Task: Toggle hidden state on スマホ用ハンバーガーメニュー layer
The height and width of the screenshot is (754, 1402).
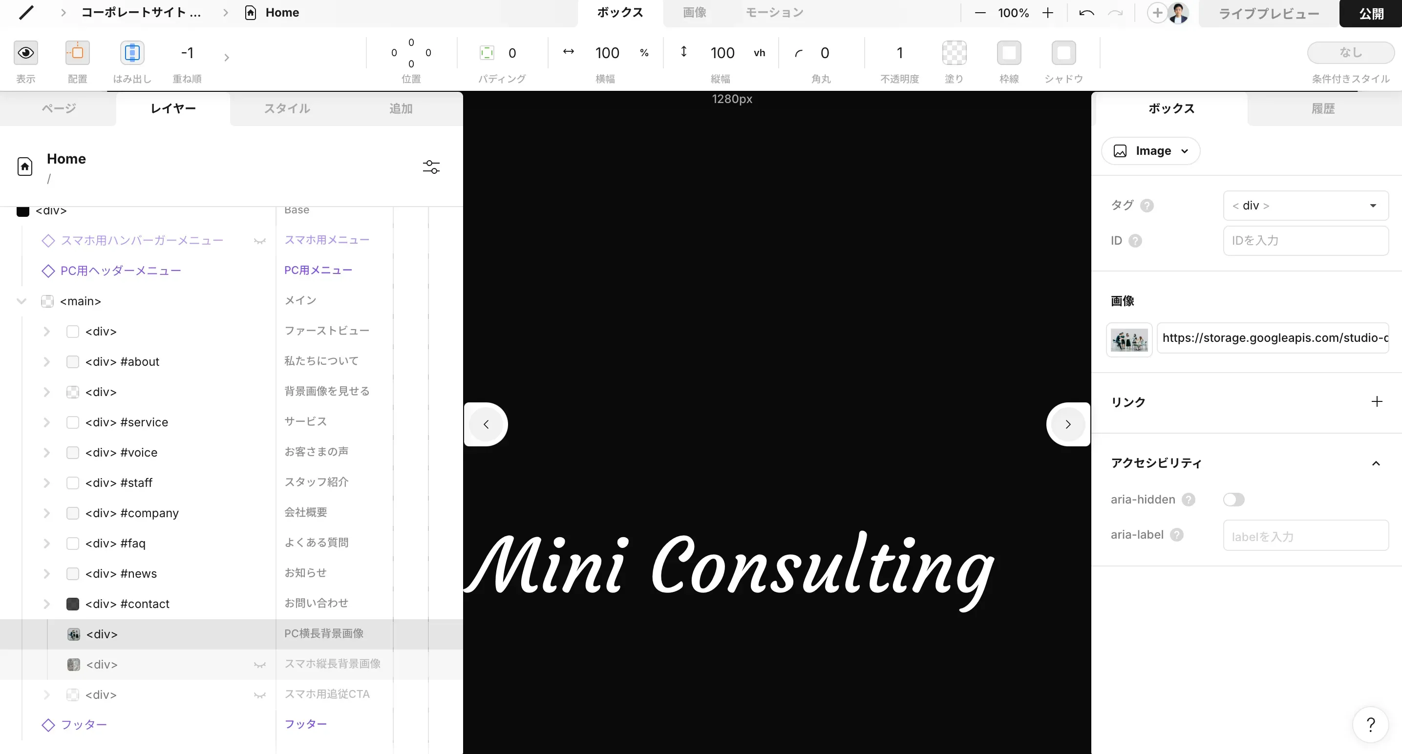Action: (x=259, y=240)
